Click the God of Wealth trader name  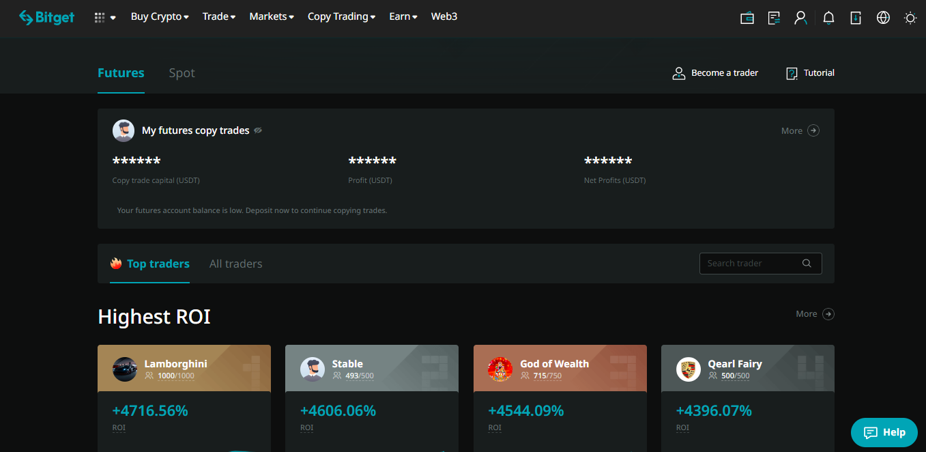coord(555,364)
